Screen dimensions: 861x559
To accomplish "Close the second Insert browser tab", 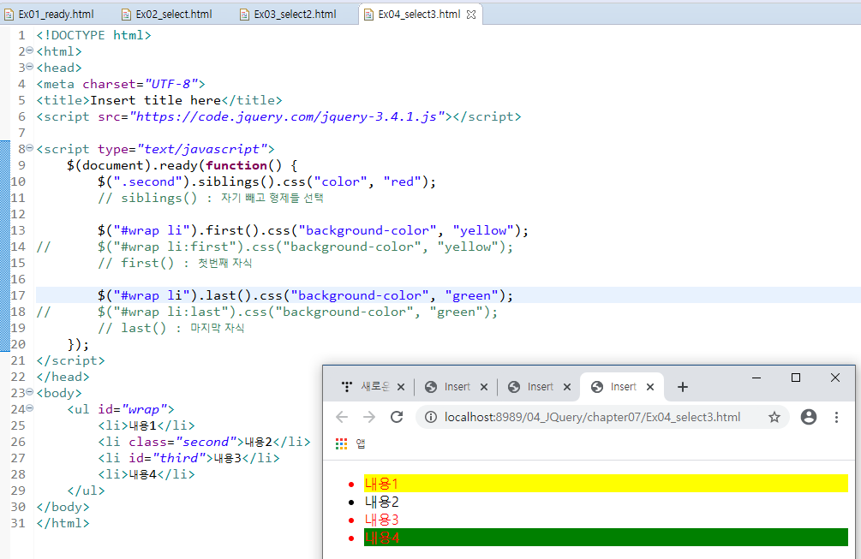I will [x=567, y=387].
